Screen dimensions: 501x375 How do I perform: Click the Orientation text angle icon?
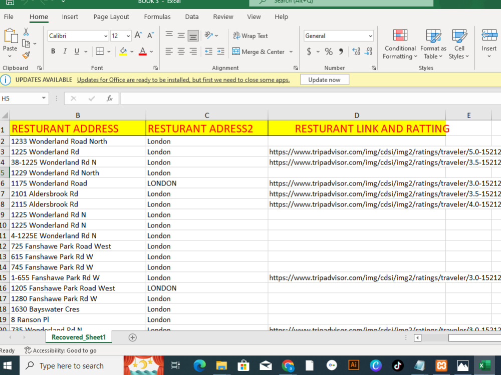click(208, 35)
